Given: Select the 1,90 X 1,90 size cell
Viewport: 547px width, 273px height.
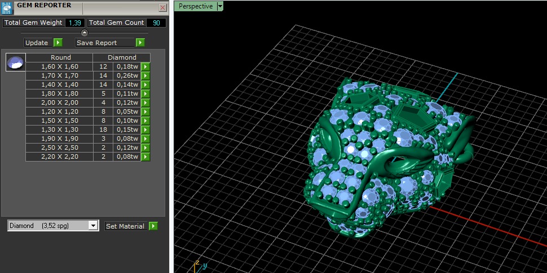Looking at the screenshot, I should tap(60, 138).
